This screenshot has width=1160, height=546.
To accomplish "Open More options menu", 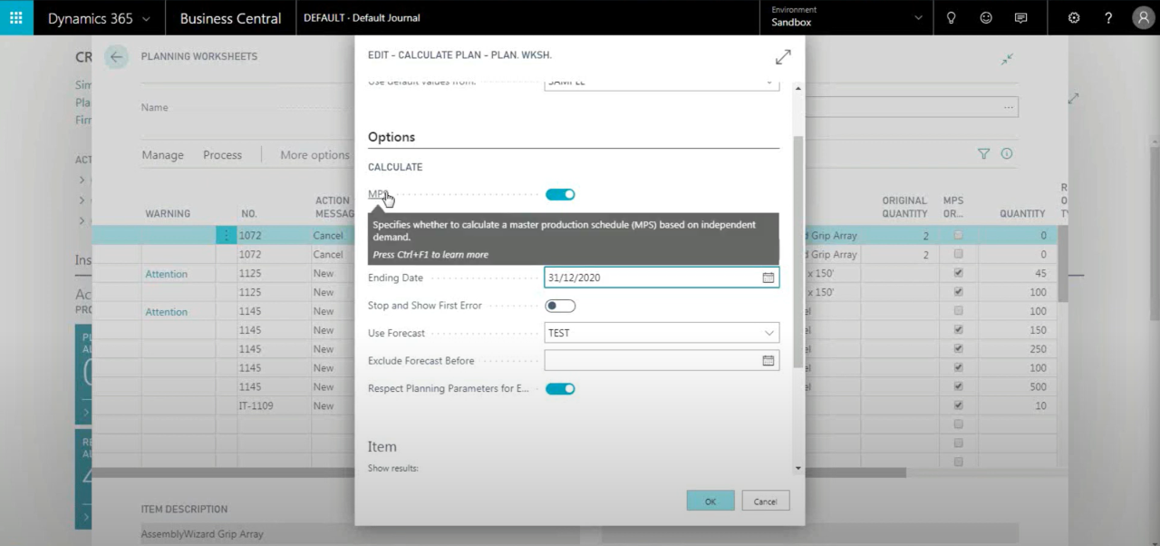I will pos(314,155).
